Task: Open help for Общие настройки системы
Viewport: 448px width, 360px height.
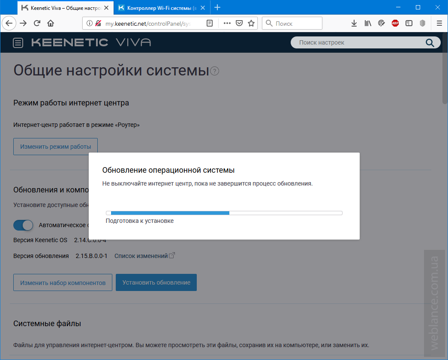Action: [215, 71]
